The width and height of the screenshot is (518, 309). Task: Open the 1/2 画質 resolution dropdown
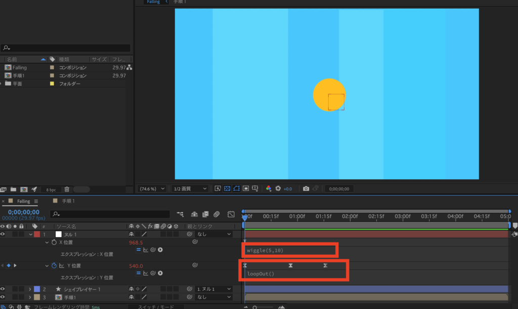(x=190, y=188)
